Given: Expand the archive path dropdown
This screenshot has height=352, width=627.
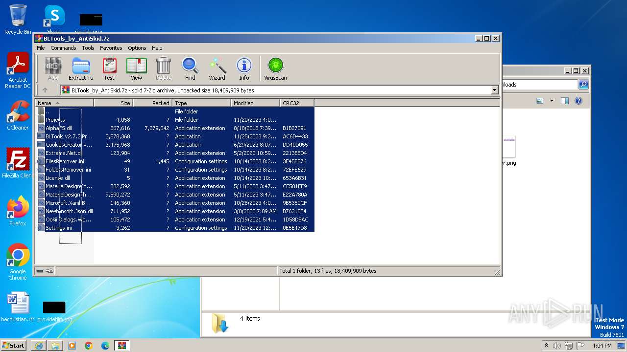Looking at the screenshot, I should (494, 90).
